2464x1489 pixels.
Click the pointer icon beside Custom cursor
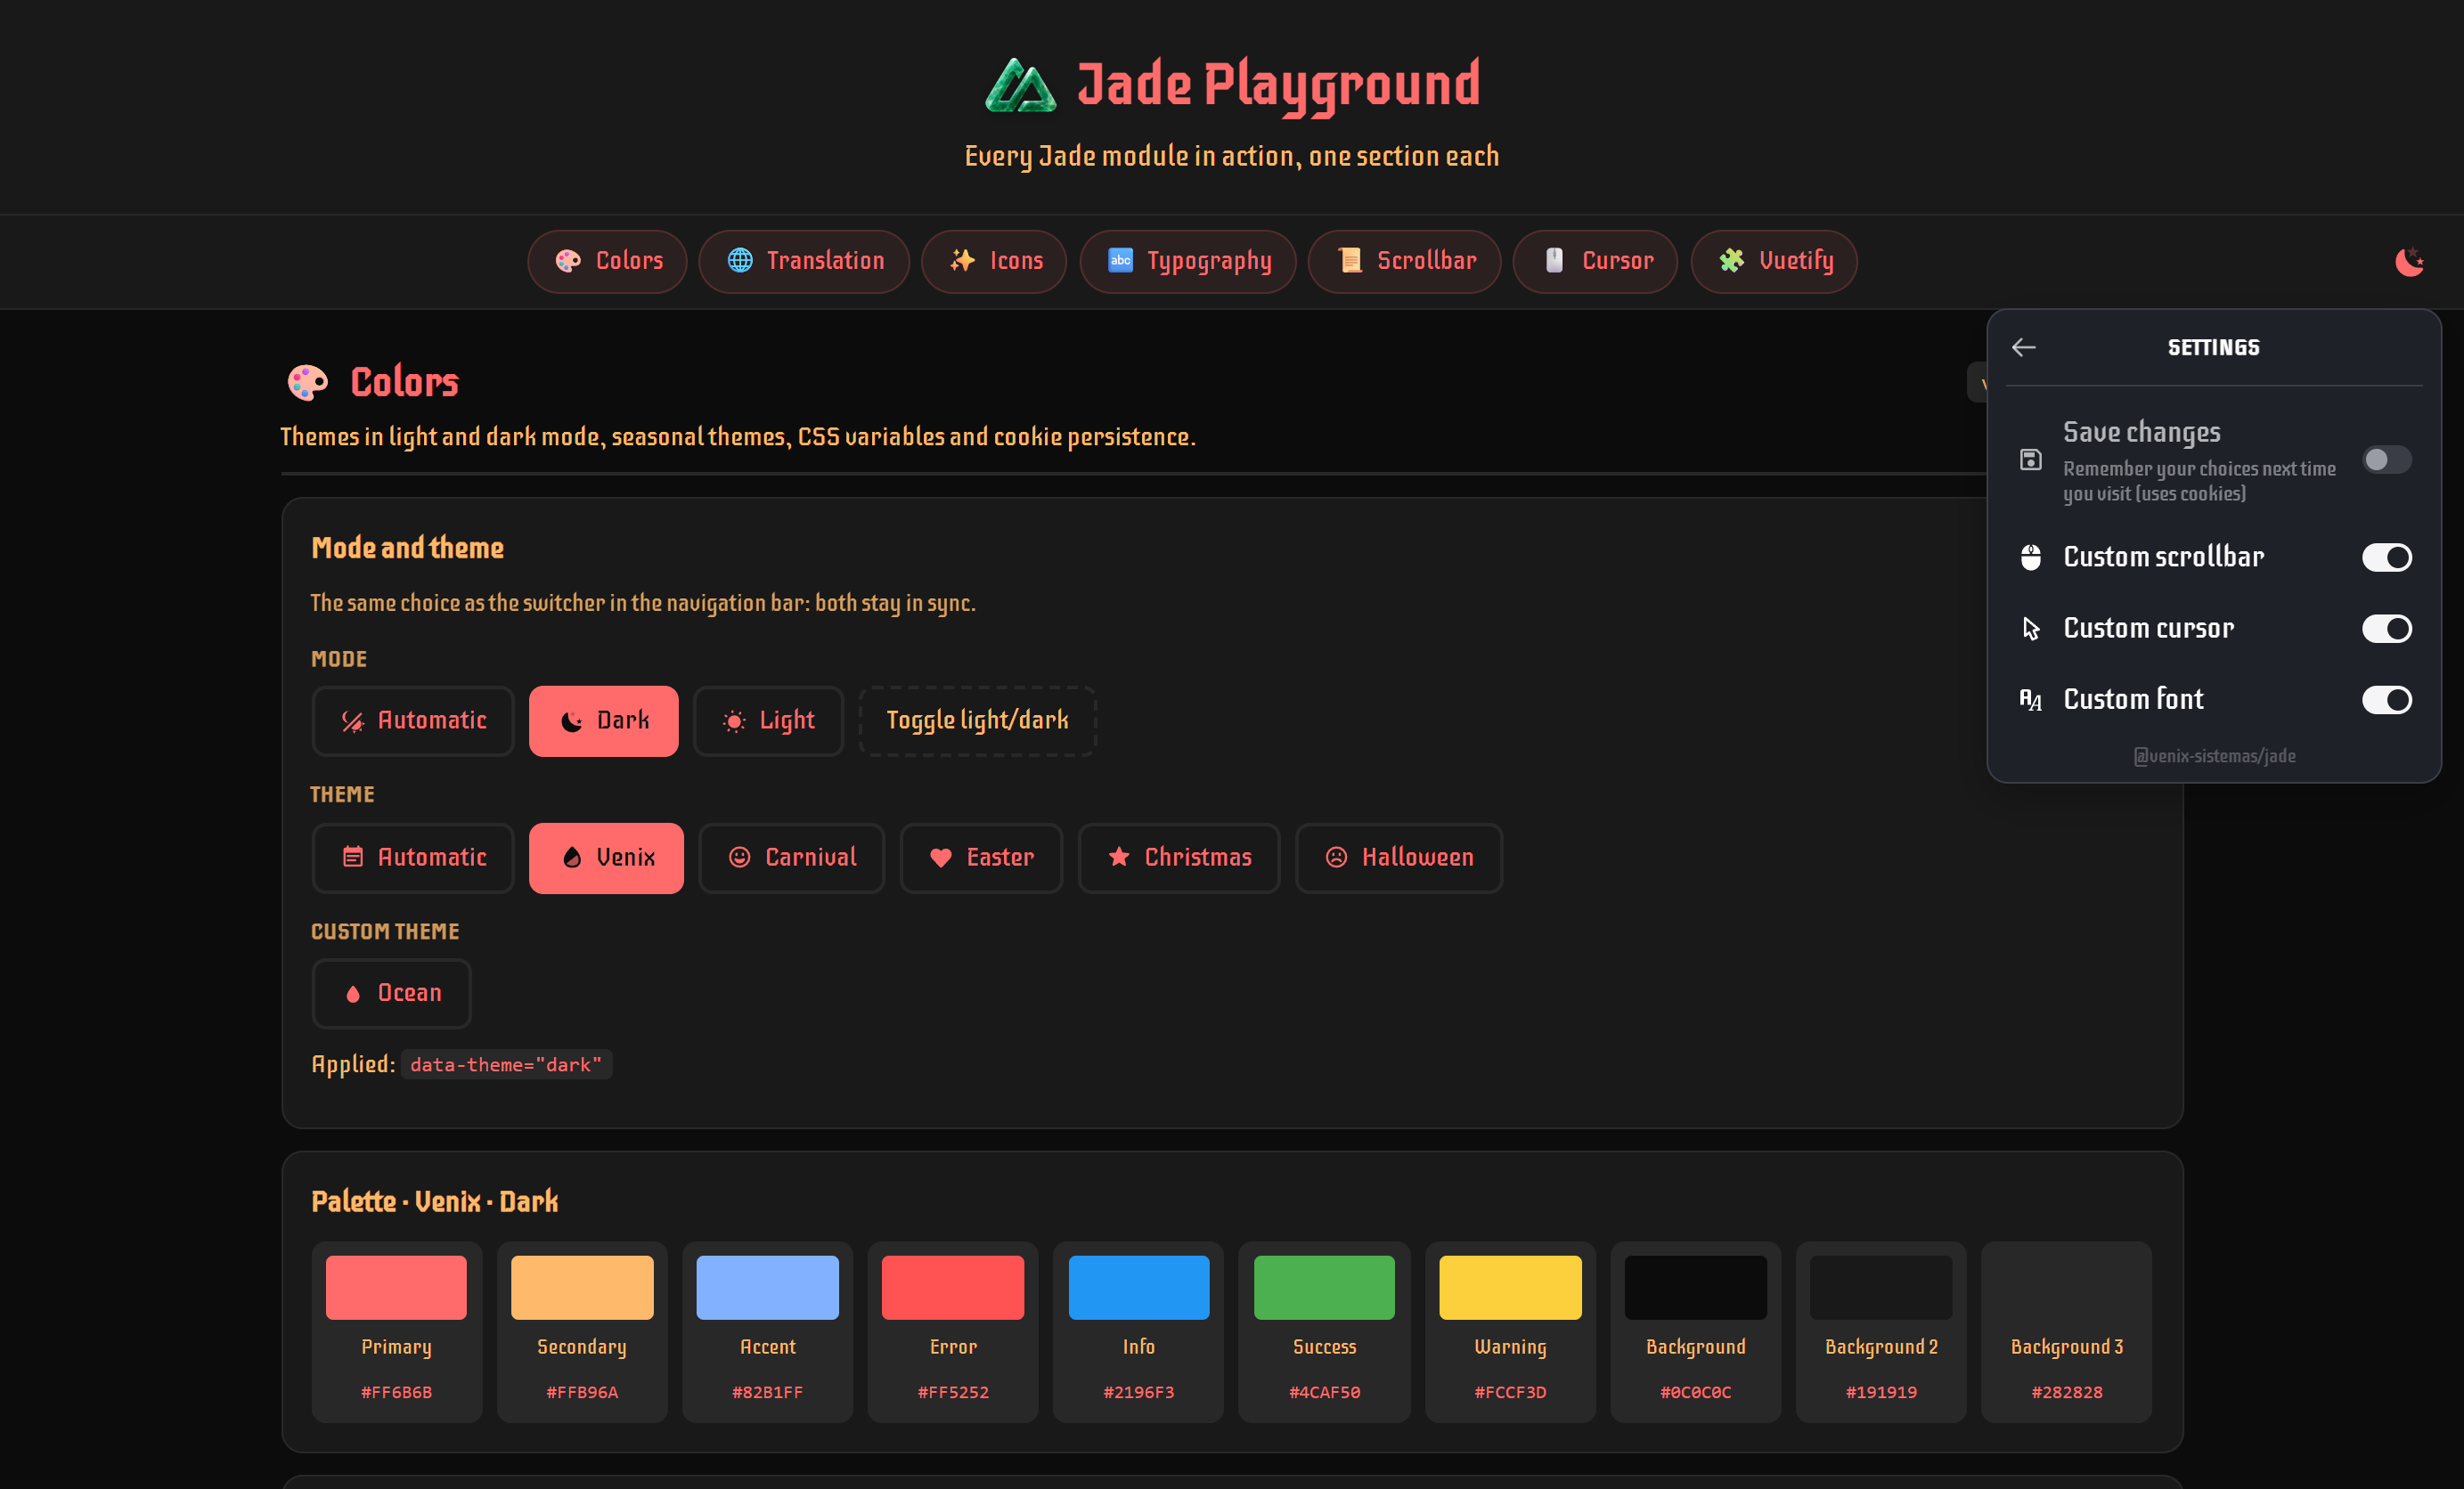tap(2030, 628)
